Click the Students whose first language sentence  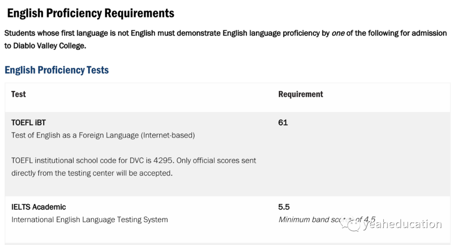coord(225,40)
